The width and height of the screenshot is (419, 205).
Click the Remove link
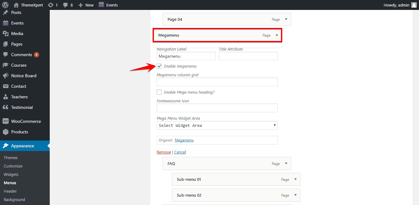163,152
